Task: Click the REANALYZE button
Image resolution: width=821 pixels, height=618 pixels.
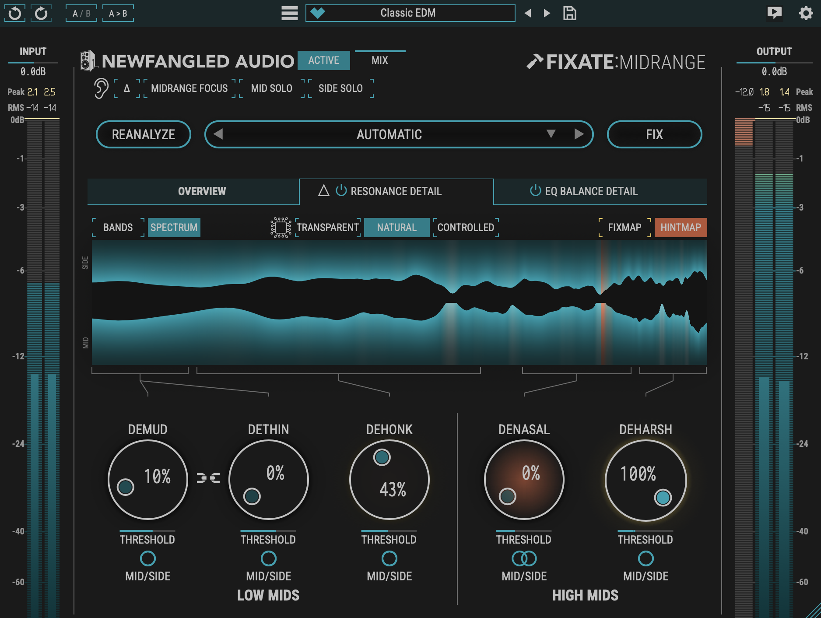Action: [144, 134]
